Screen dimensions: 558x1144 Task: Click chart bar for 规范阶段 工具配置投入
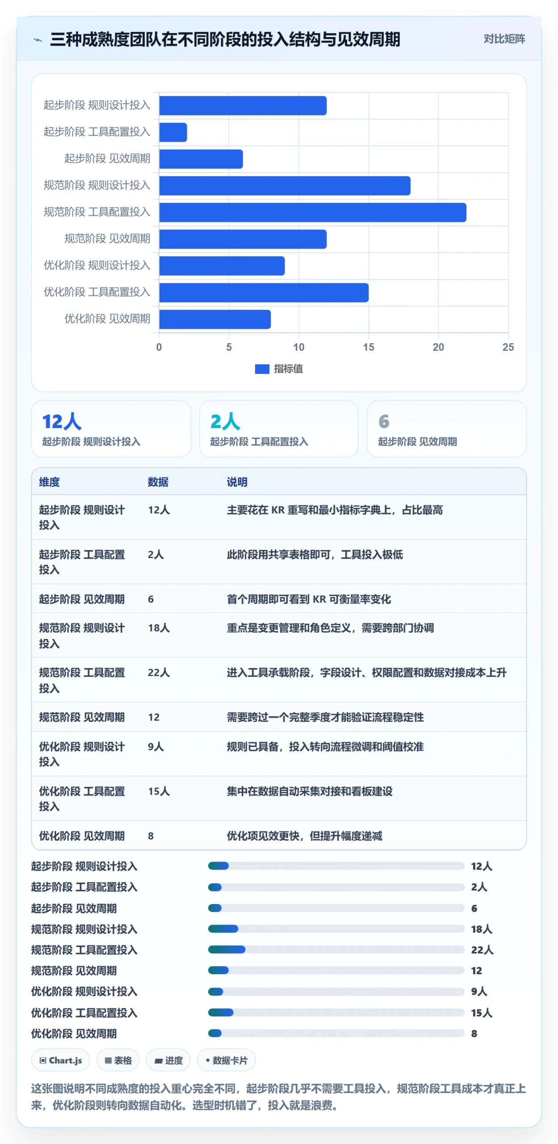click(x=313, y=213)
